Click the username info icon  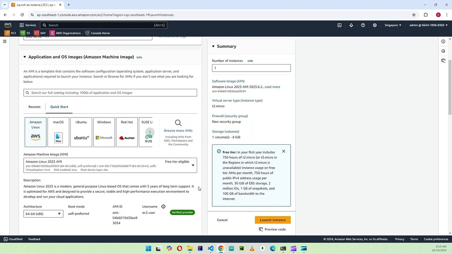[x=163, y=206]
